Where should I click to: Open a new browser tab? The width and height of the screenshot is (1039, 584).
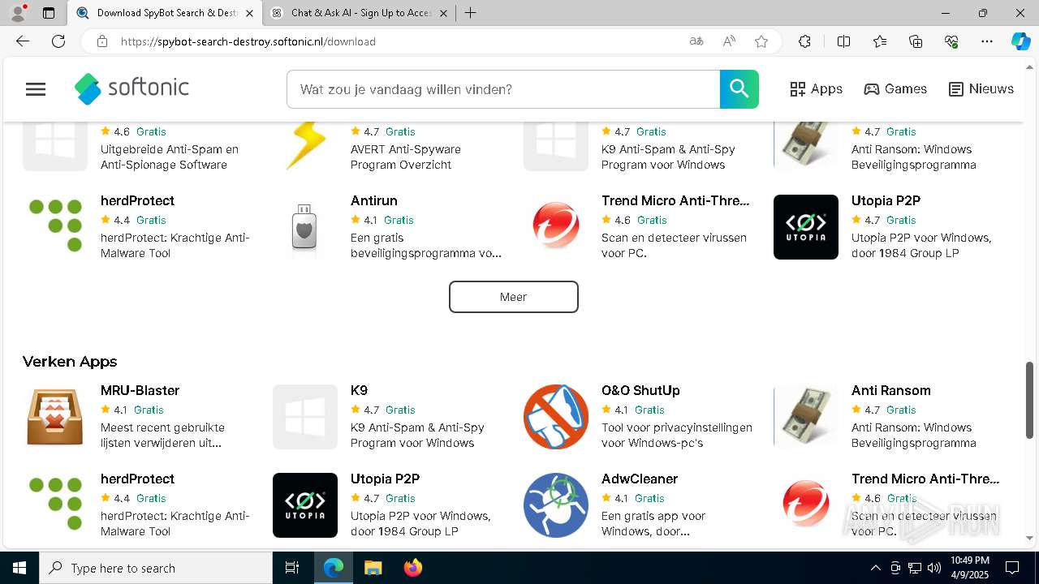[471, 13]
